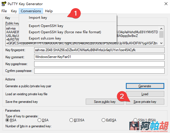The width and height of the screenshot is (170, 133).
Task: Click the public key scrollbar thumb
Action: coord(161,34)
